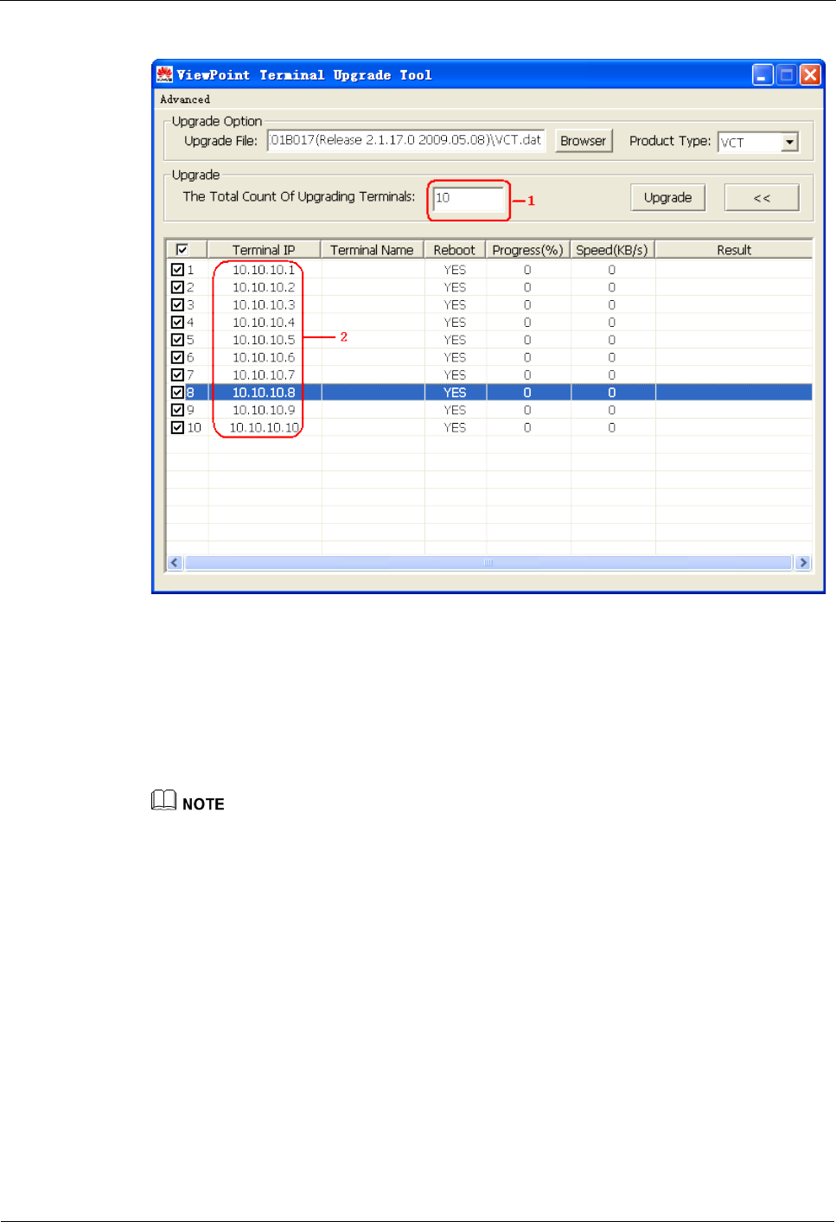Uncheck the checkbox for row 7

pos(177,374)
